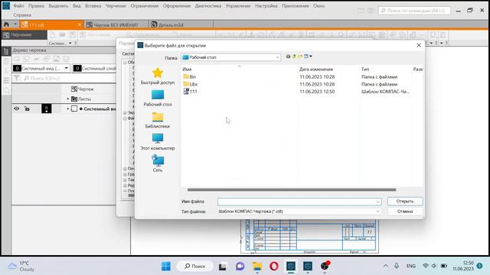Select the Bin folder
Image resolution: width=490 pixels, height=275 pixels.
click(190, 76)
